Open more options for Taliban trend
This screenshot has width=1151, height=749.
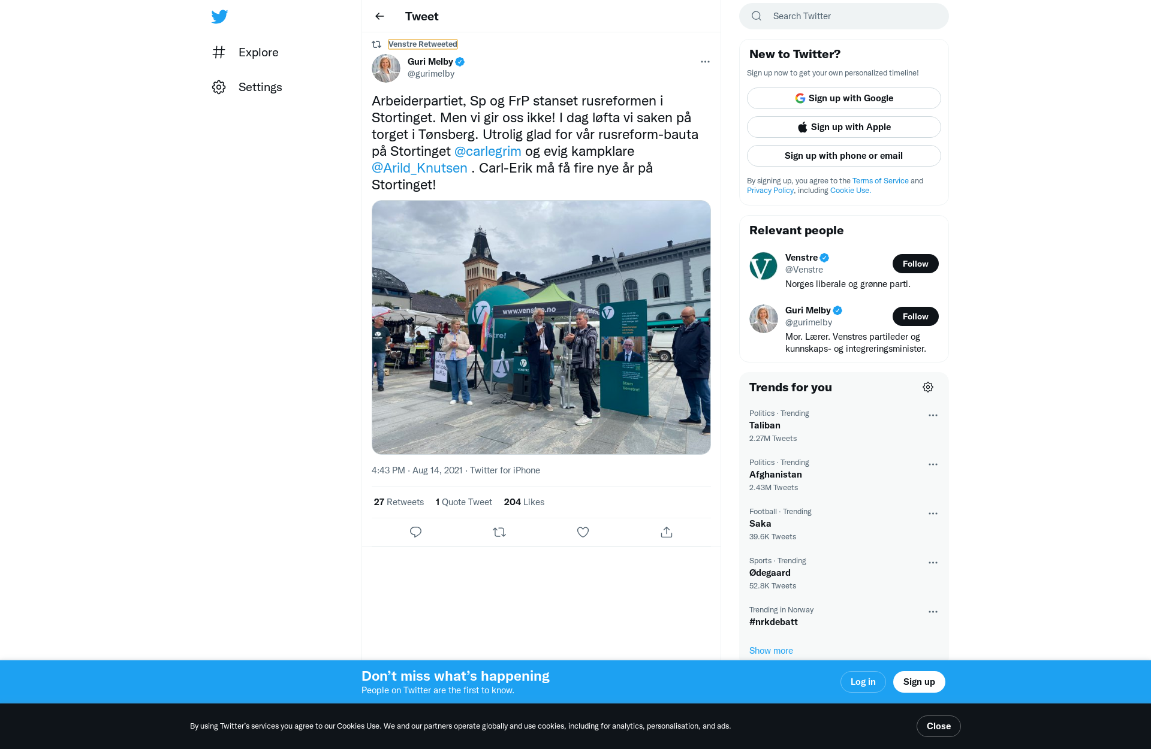[x=933, y=415]
